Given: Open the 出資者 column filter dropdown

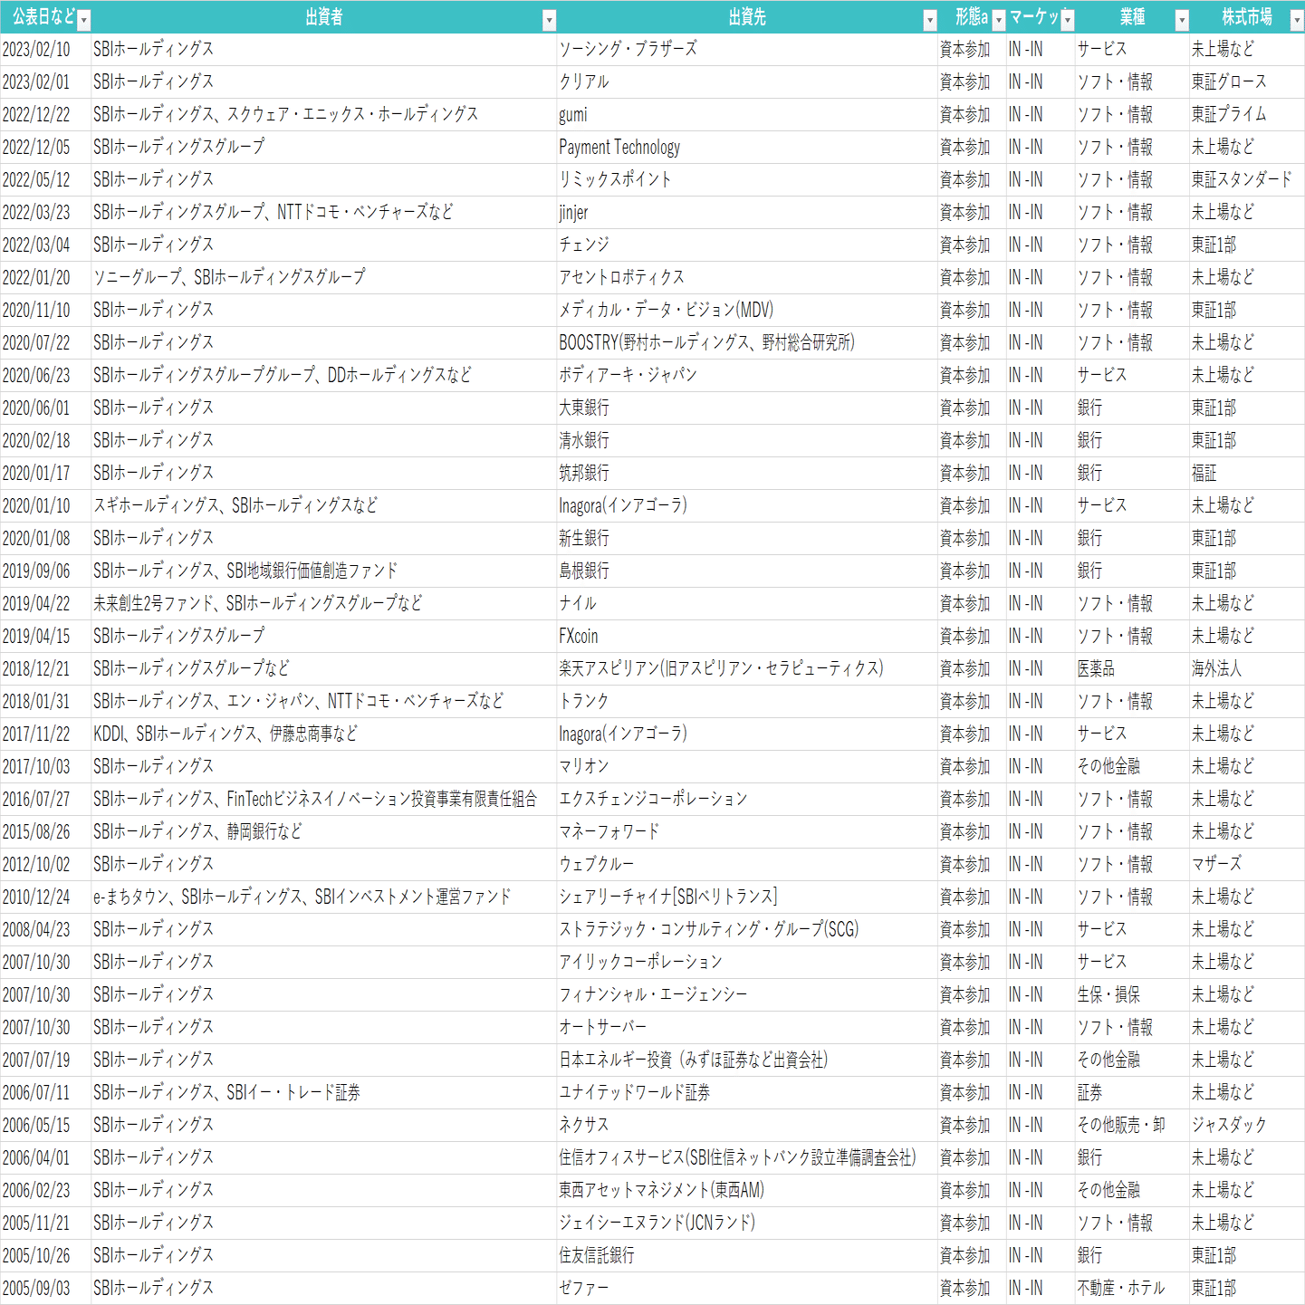Looking at the screenshot, I should 549,20.
